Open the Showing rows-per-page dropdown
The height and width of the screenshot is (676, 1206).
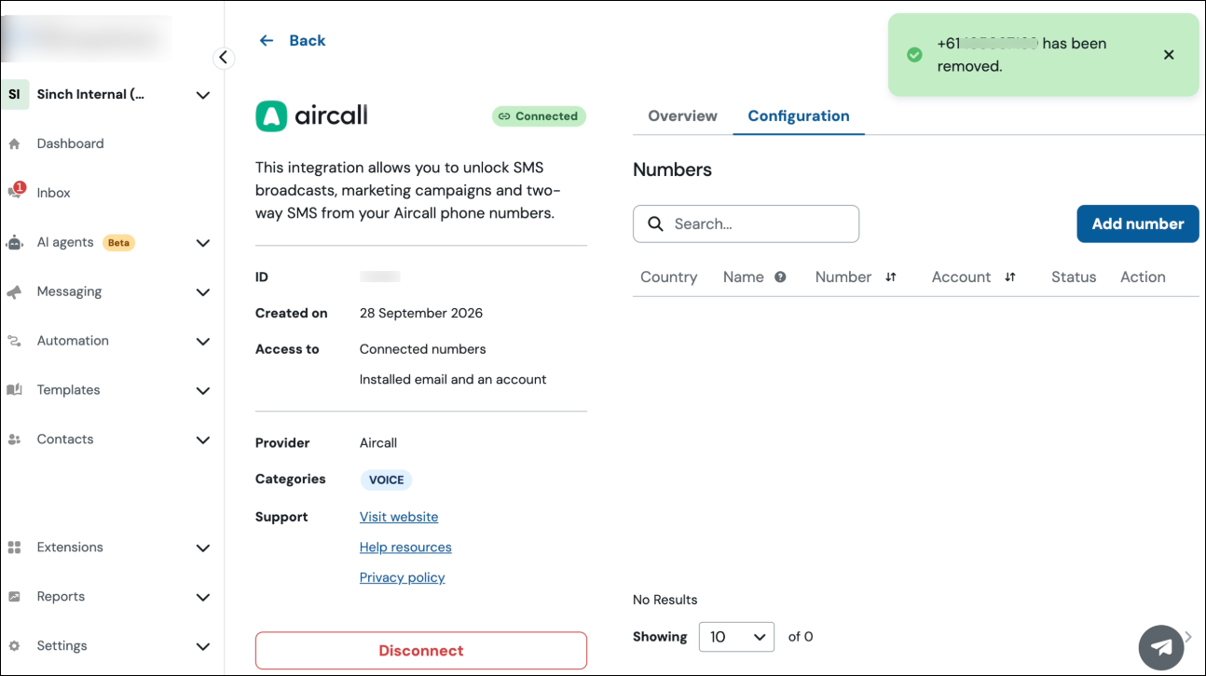736,637
